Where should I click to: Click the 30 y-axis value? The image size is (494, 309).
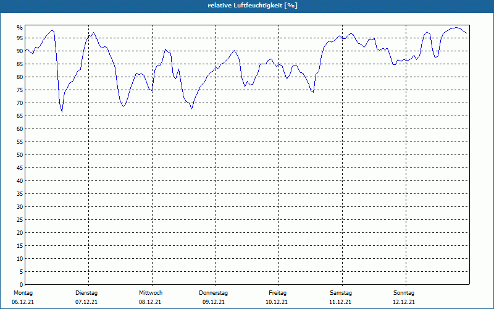pos(20,207)
